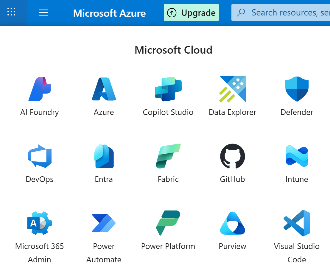Open the Data Explorer icon
The height and width of the screenshot is (271, 330).
[233, 89]
